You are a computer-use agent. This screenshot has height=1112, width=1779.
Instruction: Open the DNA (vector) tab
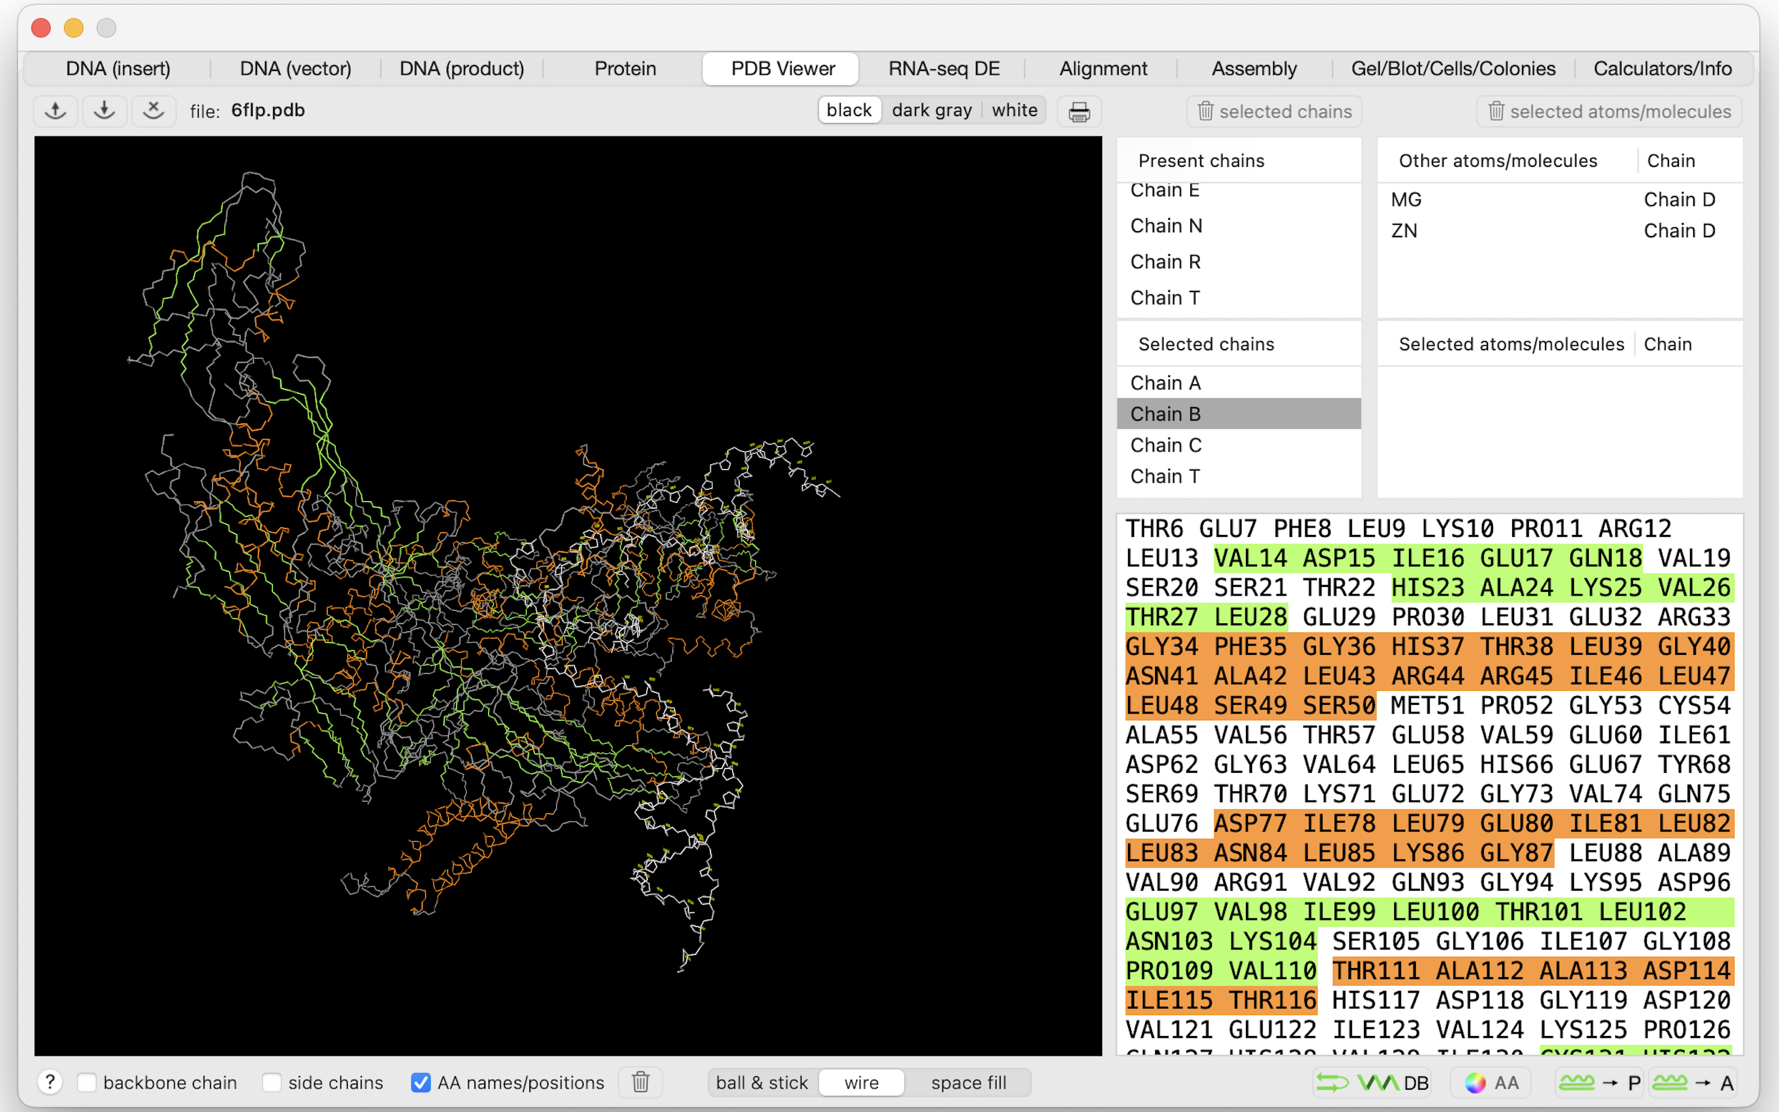coord(295,69)
